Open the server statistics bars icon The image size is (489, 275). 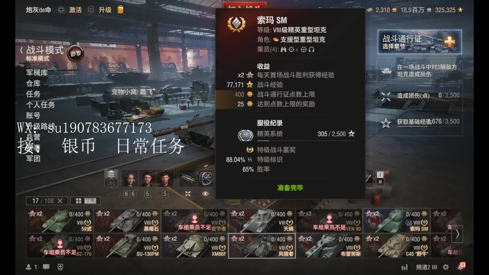click(404, 267)
